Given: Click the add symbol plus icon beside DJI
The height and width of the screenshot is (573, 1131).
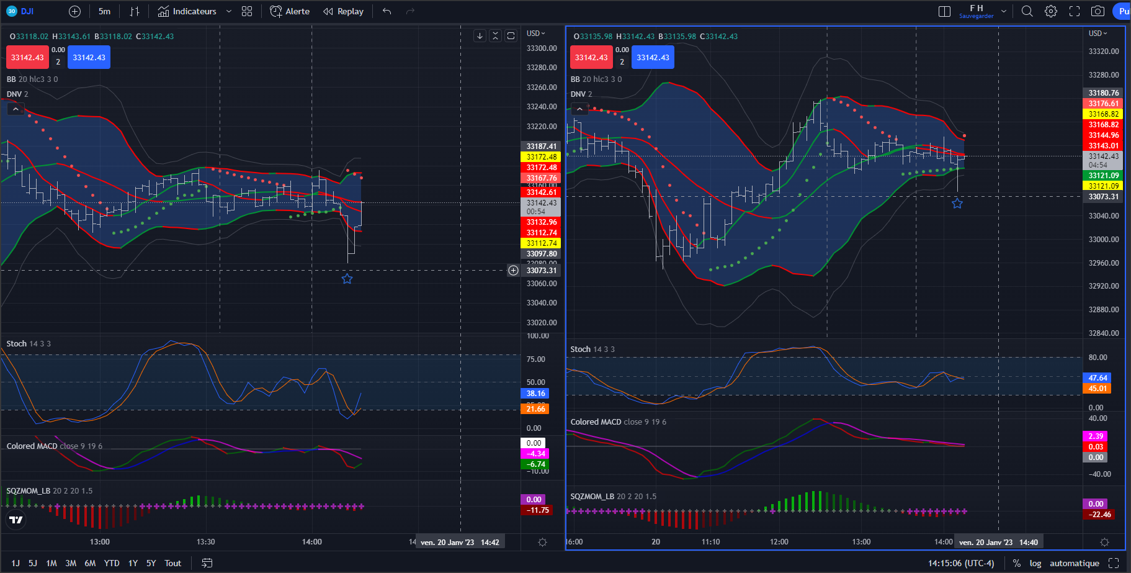Looking at the screenshot, I should pyautogui.click(x=74, y=11).
